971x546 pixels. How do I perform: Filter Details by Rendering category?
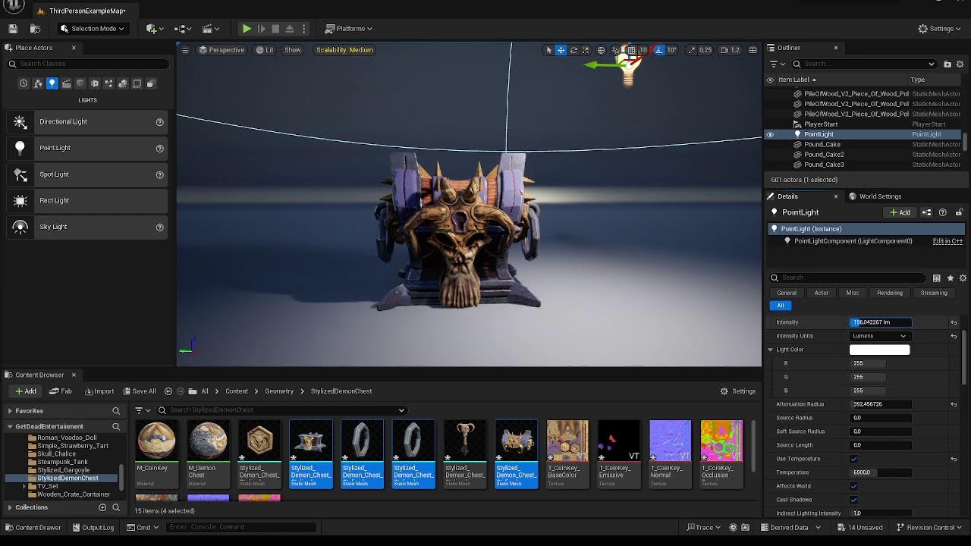[890, 293]
